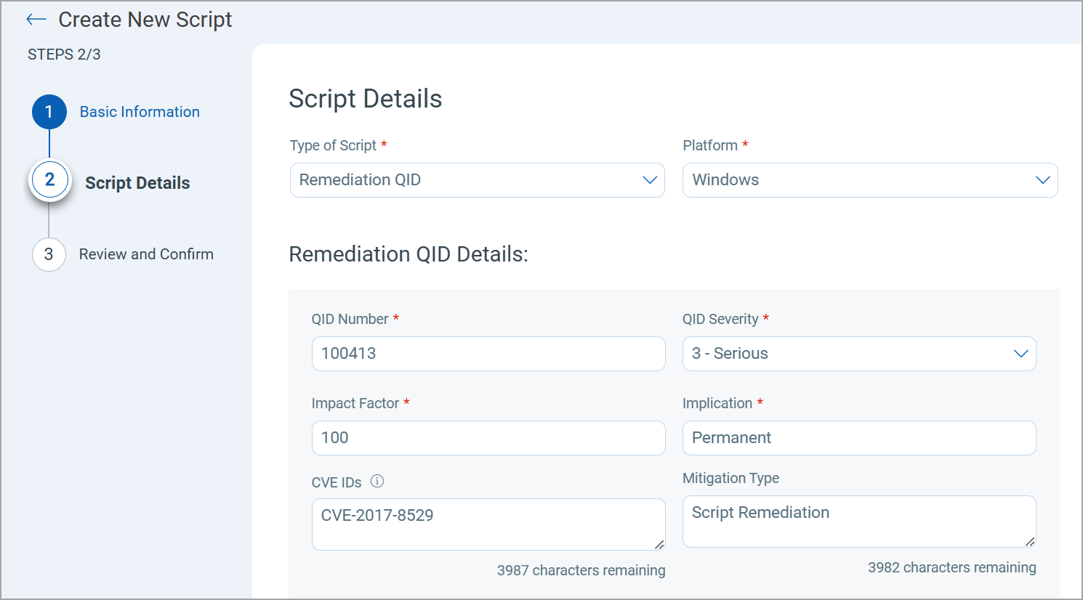Click the Implication input field
The image size is (1083, 600).
click(859, 438)
